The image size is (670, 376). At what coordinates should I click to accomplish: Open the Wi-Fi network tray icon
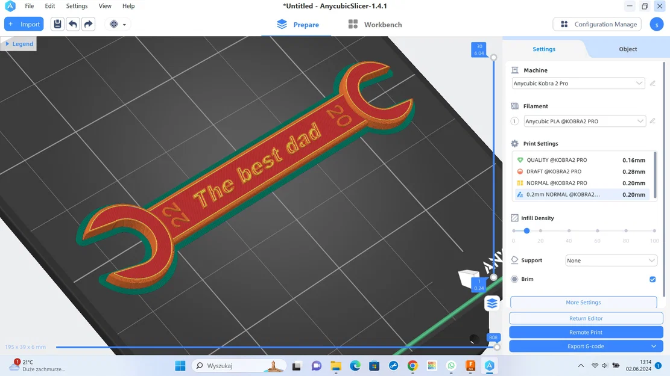coord(595,365)
